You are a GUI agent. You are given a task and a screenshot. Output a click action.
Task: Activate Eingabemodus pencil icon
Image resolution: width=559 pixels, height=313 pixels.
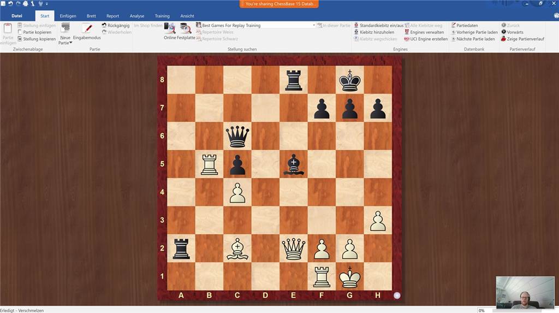[87, 28]
